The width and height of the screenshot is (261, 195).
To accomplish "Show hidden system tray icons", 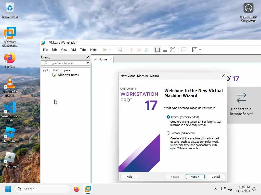I will click(215, 189).
